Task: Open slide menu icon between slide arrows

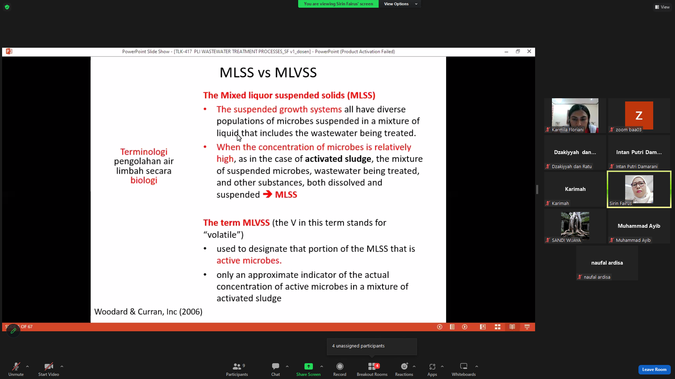Action: click(452, 327)
